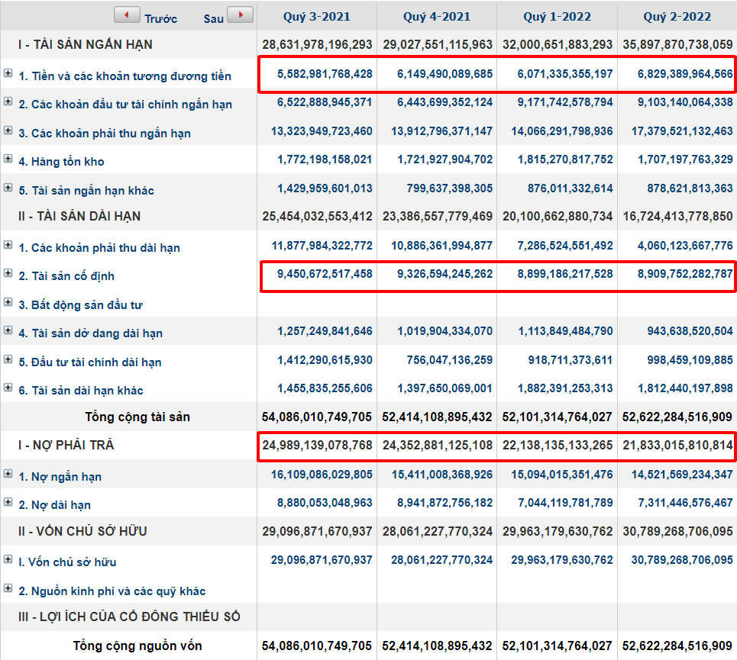The image size is (737, 660).
Task: Click plus icon for Nguồn kinh phí và các quỹ khác
Action: (x=8, y=588)
